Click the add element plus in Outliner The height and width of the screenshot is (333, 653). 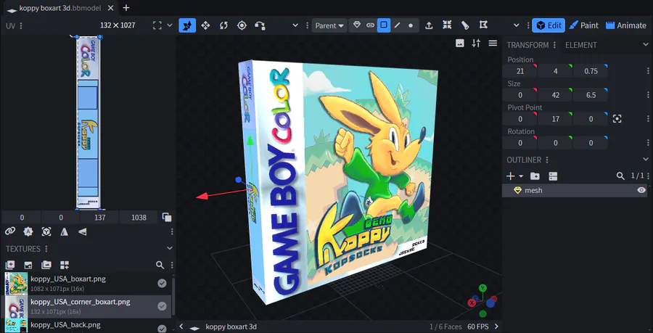click(x=511, y=176)
